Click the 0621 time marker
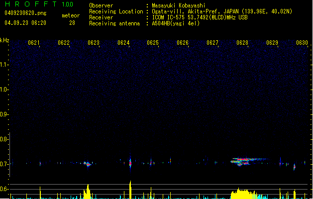This screenshot has width=313, height=199. point(34,43)
